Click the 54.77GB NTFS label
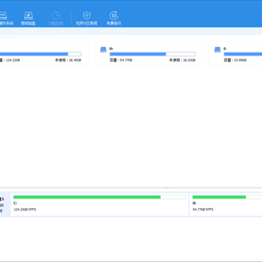Image resolution: width=262 pixels, height=262 pixels. coord(203,210)
